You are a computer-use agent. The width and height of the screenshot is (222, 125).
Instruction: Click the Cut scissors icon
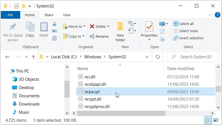(54, 24)
